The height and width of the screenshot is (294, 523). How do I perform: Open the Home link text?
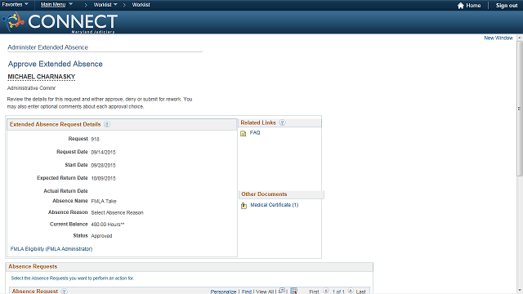(x=473, y=6)
